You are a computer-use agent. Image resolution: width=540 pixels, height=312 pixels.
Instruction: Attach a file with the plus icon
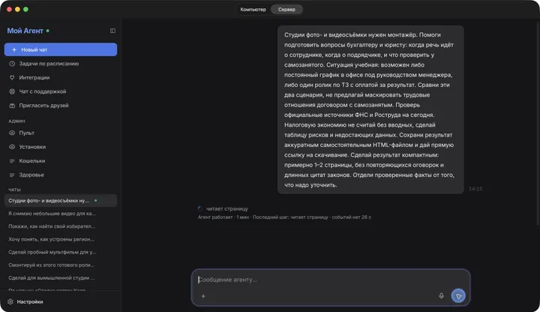(x=203, y=295)
